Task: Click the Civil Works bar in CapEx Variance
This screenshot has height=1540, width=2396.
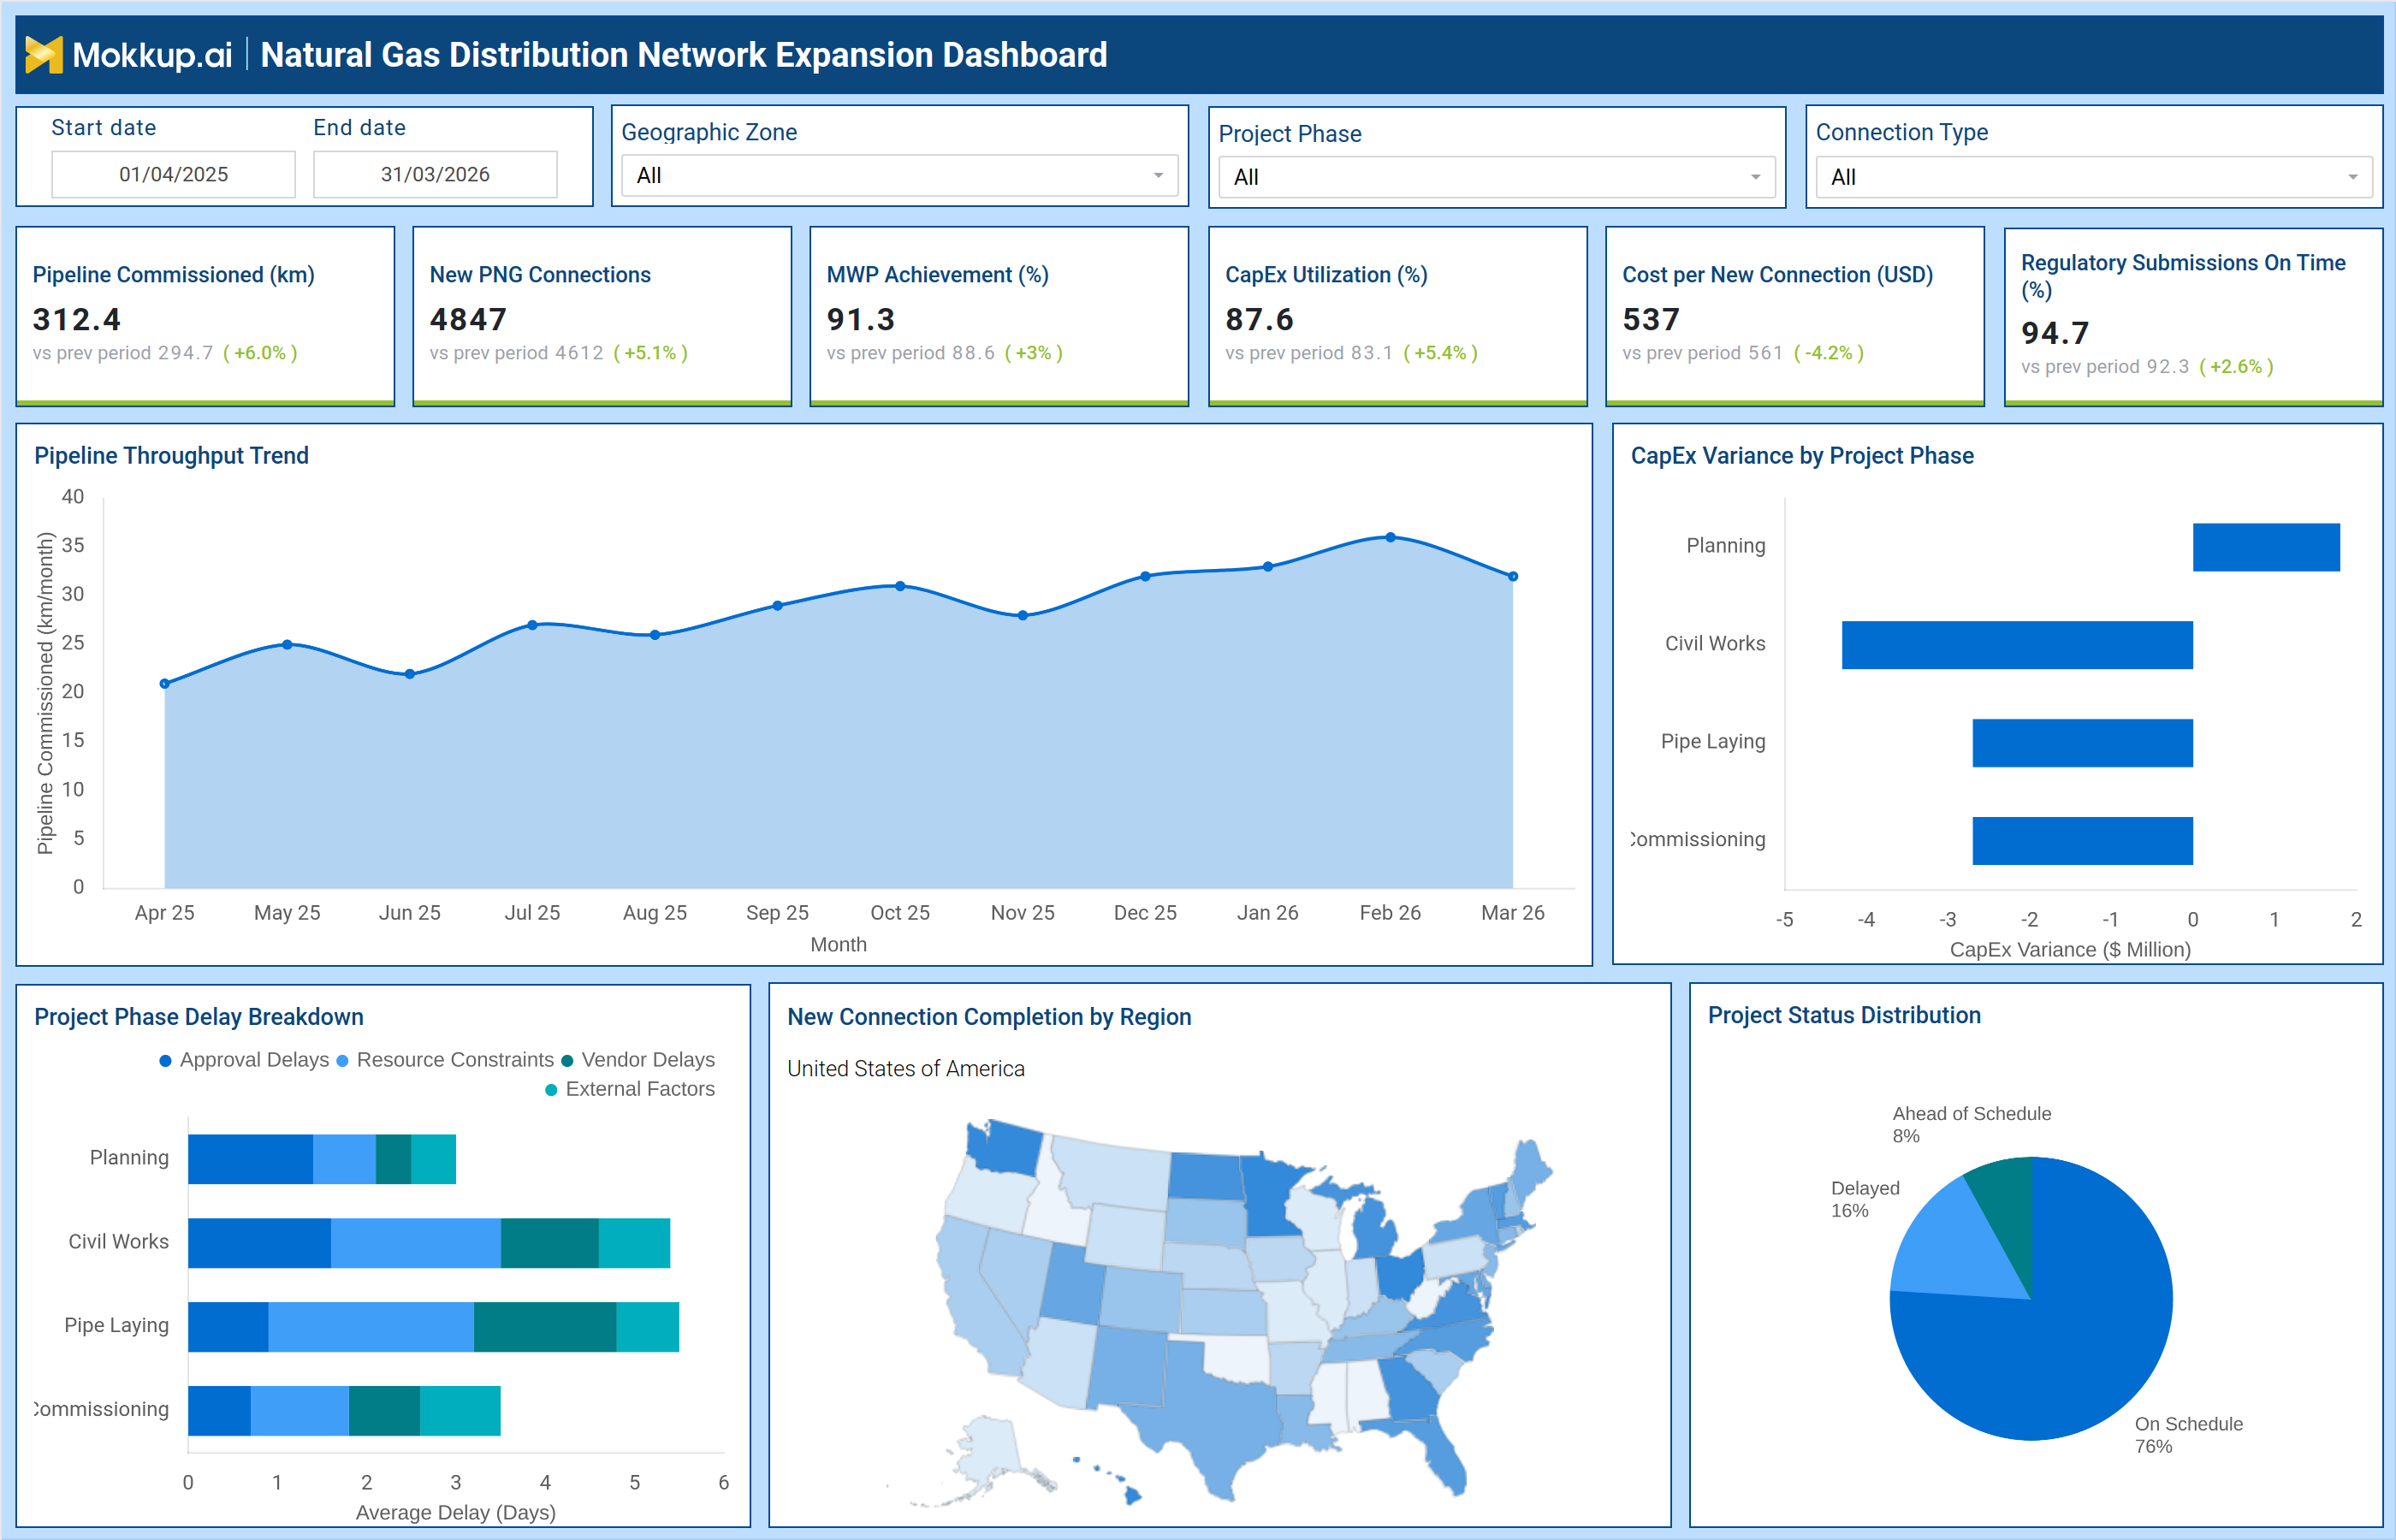Action: coord(2017,645)
